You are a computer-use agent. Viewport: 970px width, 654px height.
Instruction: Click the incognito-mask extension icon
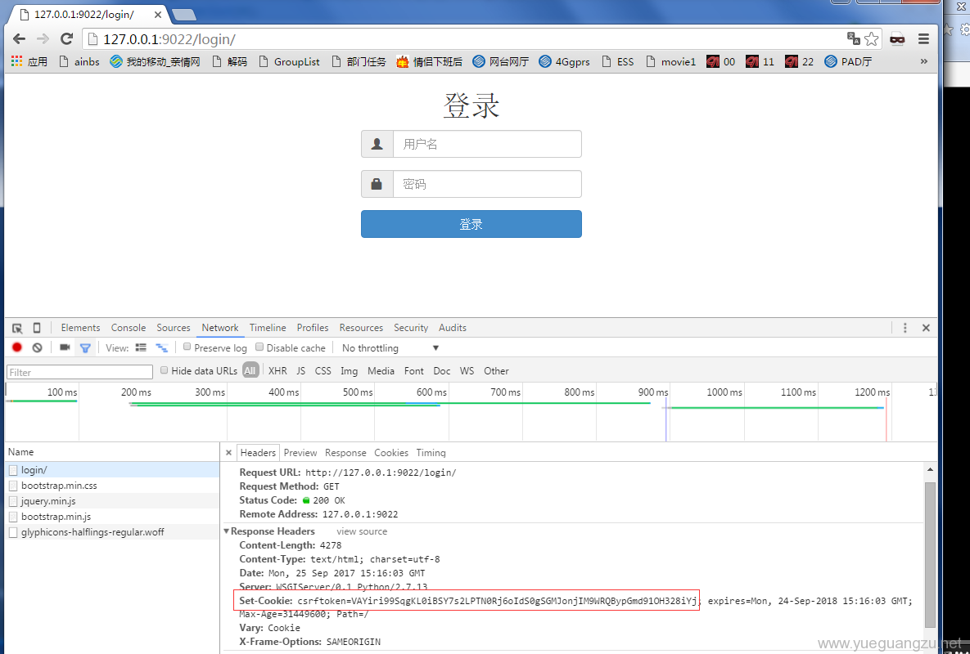coord(897,39)
